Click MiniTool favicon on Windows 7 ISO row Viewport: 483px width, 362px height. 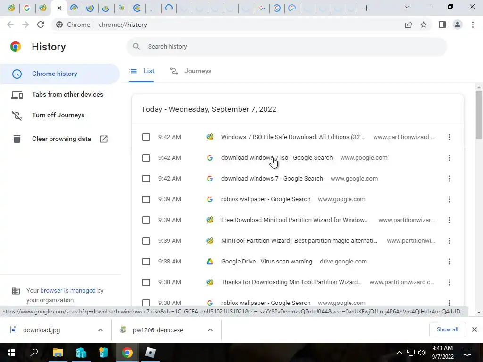(210, 137)
